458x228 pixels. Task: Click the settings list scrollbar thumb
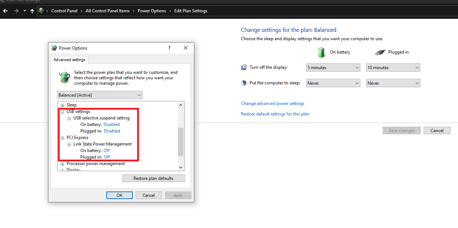pyautogui.click(x=181, y=142)
